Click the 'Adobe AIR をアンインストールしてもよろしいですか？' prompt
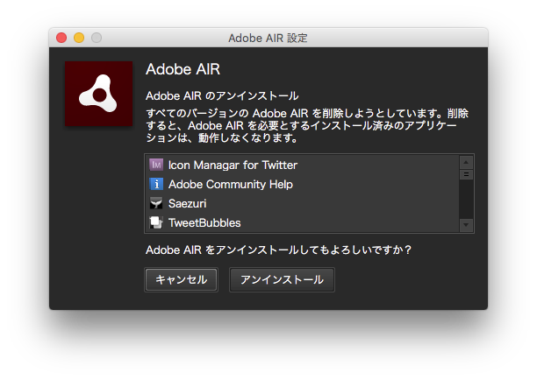The width and height of the screenshot is (537, 380). click(279, 250)
